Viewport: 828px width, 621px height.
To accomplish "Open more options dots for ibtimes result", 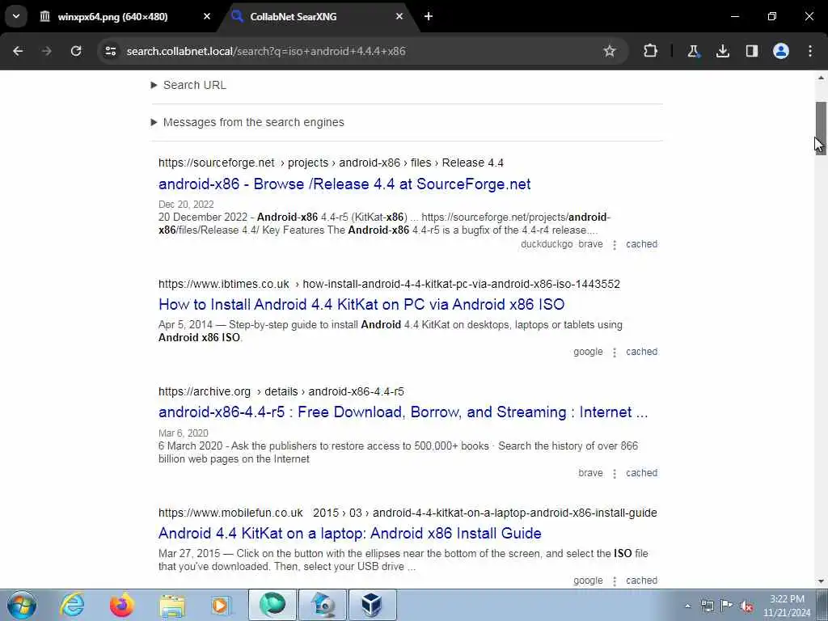I will (x=615, y=353).
